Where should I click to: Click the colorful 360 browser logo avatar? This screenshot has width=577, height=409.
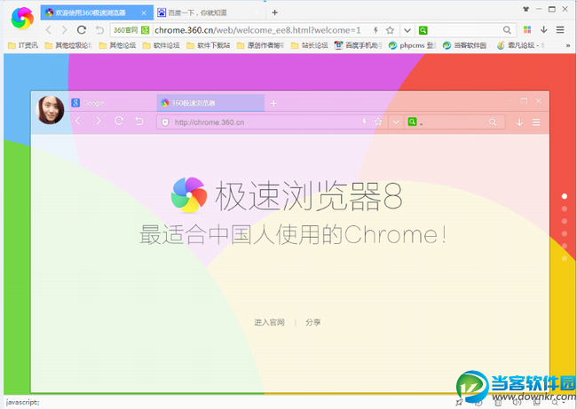(x=22, y=18)
